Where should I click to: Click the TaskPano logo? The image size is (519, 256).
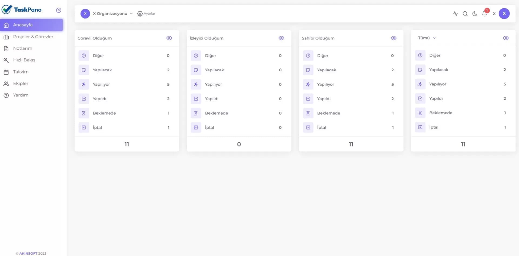pyautogui.click(x=22, y=9)
